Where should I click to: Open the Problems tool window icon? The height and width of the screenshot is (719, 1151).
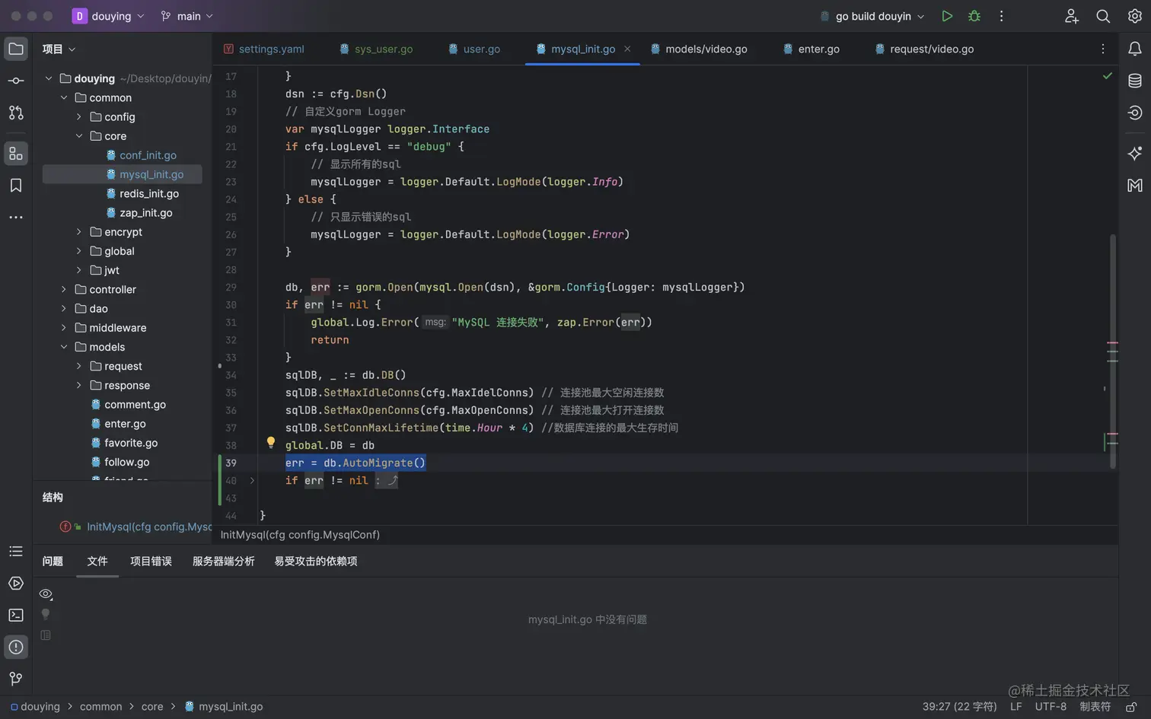click(16, 647)
